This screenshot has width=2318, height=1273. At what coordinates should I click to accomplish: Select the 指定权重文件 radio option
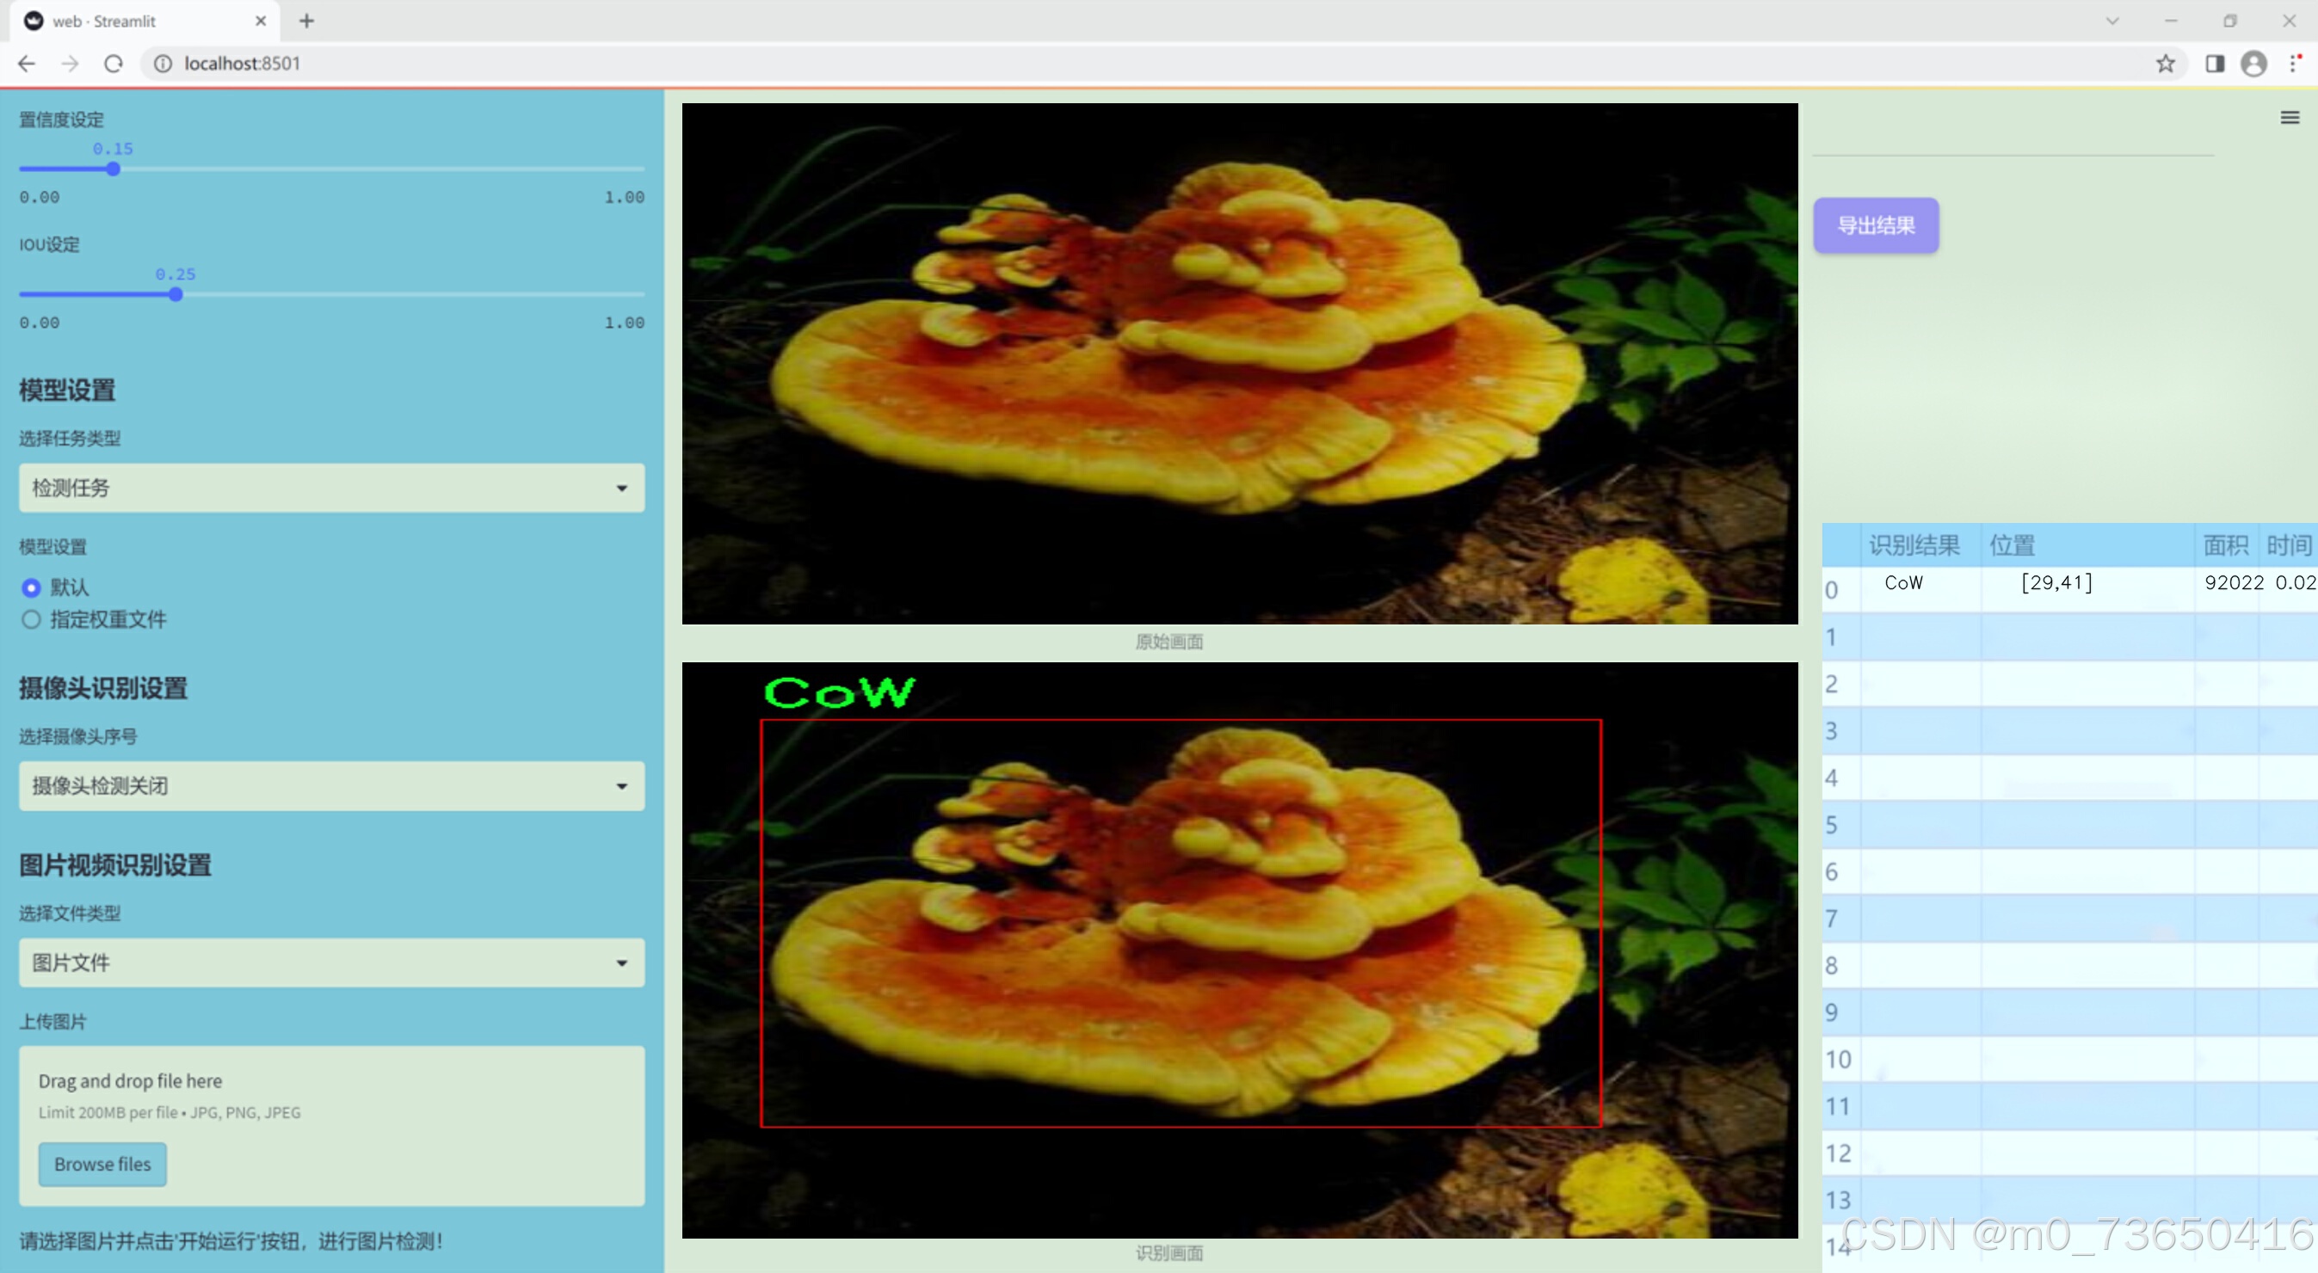(32, 620)
